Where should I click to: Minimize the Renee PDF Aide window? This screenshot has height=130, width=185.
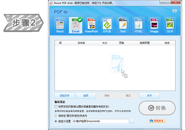tap(163, 2)
